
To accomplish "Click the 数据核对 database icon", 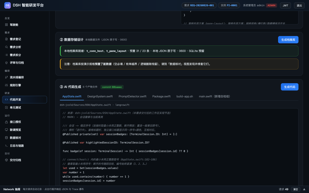I will pyautogui.click(x=6, y=138).
